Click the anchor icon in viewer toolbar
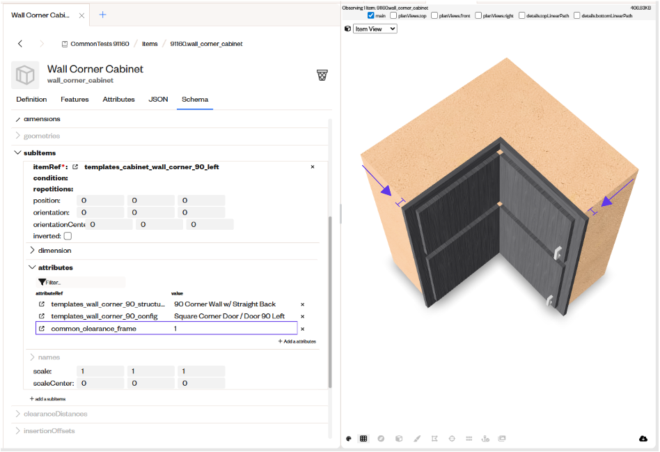This screenshot has height=452, width=660. [485, 439]
